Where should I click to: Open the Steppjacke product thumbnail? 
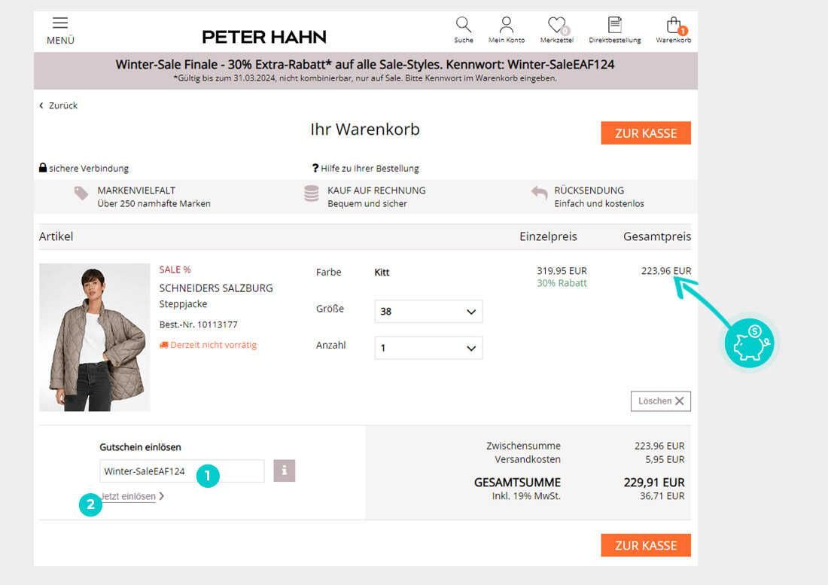click(x=95, y=337)
